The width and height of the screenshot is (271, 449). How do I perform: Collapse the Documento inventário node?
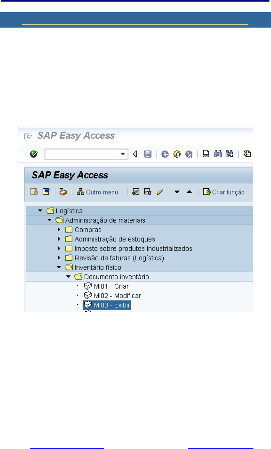[68, 277]
